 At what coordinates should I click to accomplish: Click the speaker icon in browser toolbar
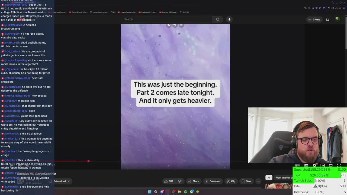(x=329, y=8)
